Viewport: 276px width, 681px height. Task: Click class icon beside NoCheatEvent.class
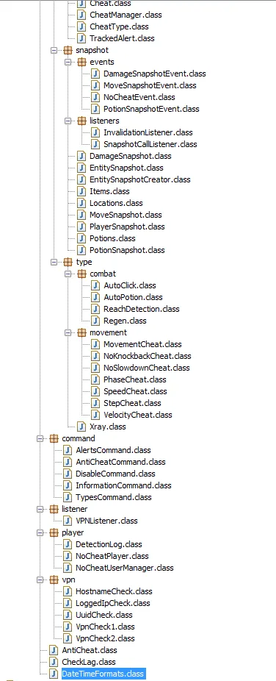[95, 97]
